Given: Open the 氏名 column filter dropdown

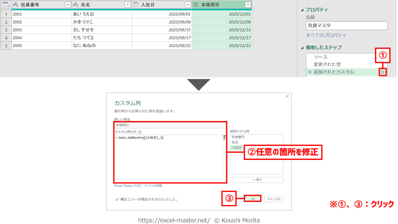Looking at the screenshot, I should click(x=127, y=5).
